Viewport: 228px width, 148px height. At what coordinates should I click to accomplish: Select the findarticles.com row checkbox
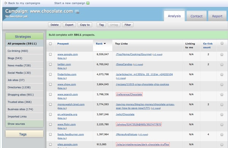click(50, 74)
